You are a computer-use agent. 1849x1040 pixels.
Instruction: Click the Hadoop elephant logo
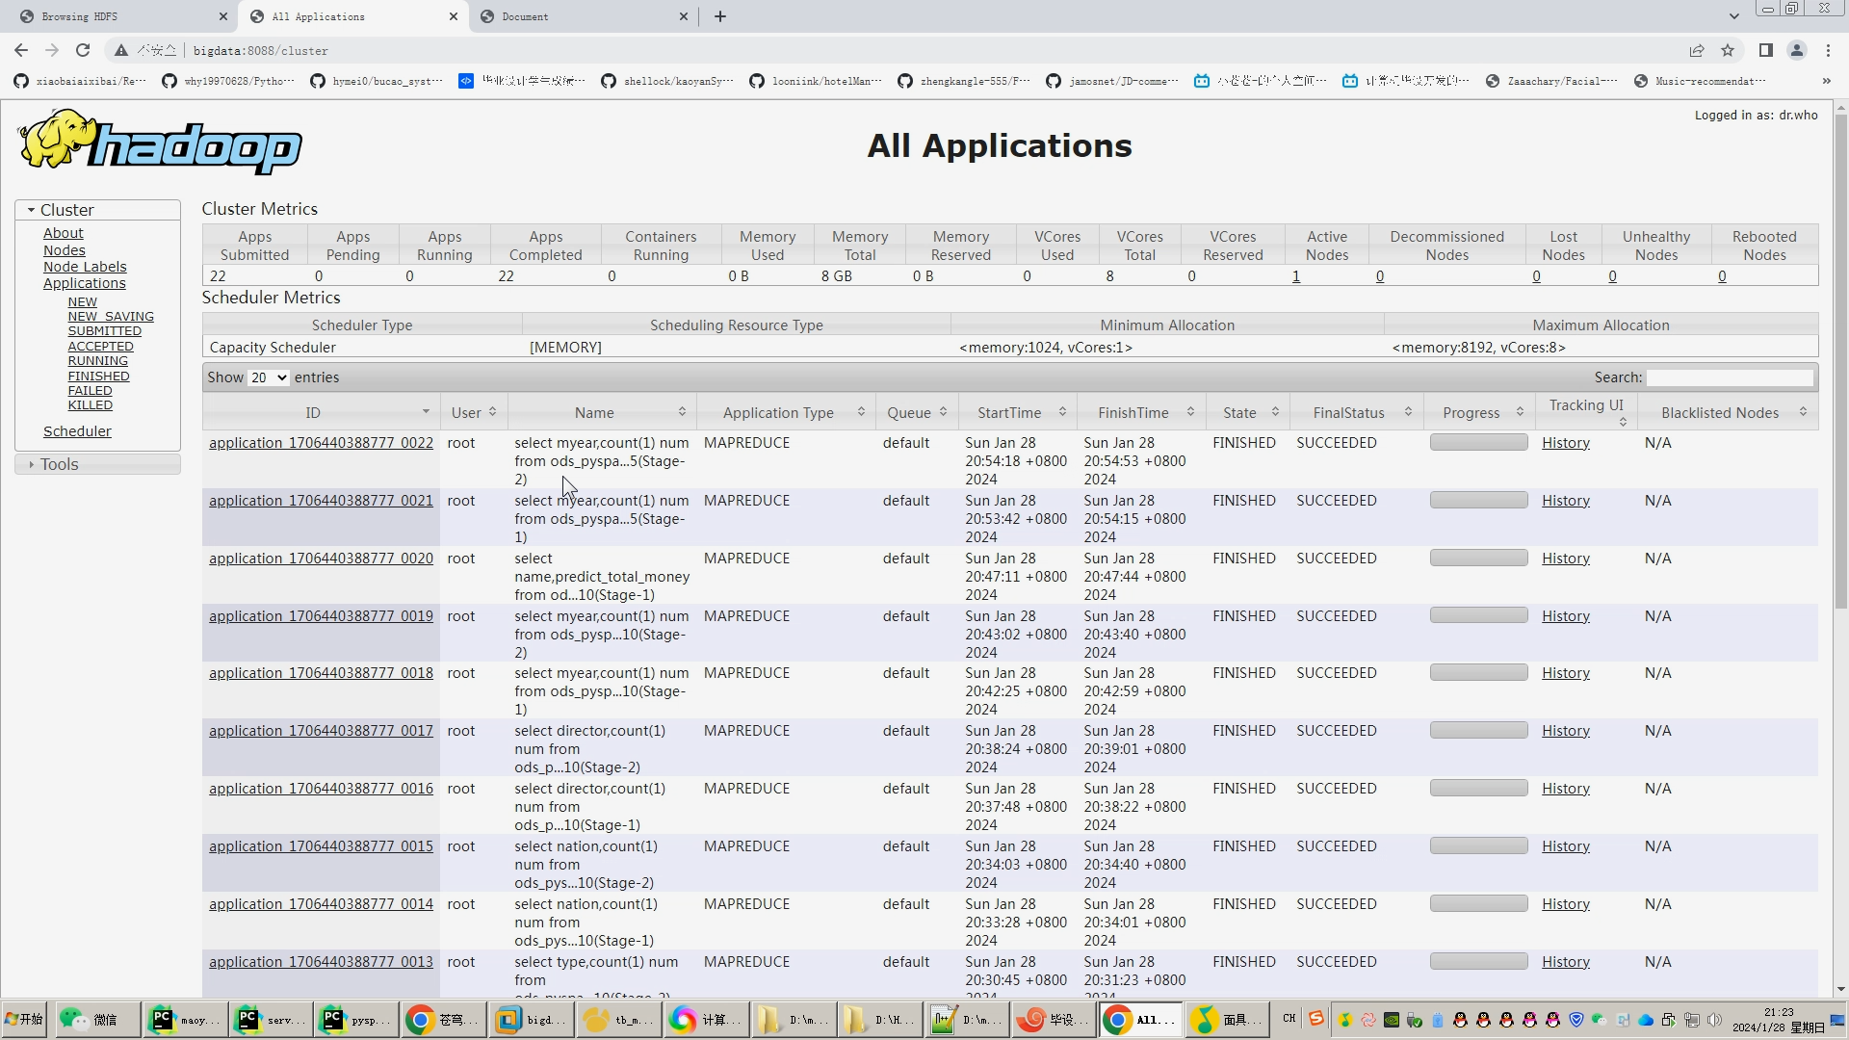click(x=160, y=143)
